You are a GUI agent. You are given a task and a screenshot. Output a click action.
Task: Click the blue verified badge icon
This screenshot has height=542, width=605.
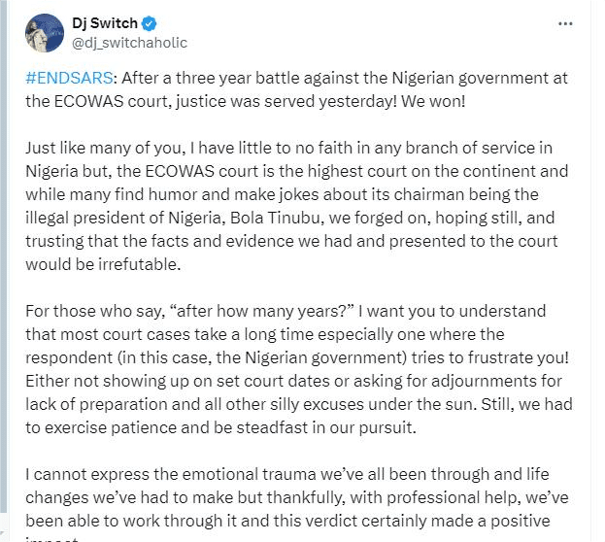point(149,23)
